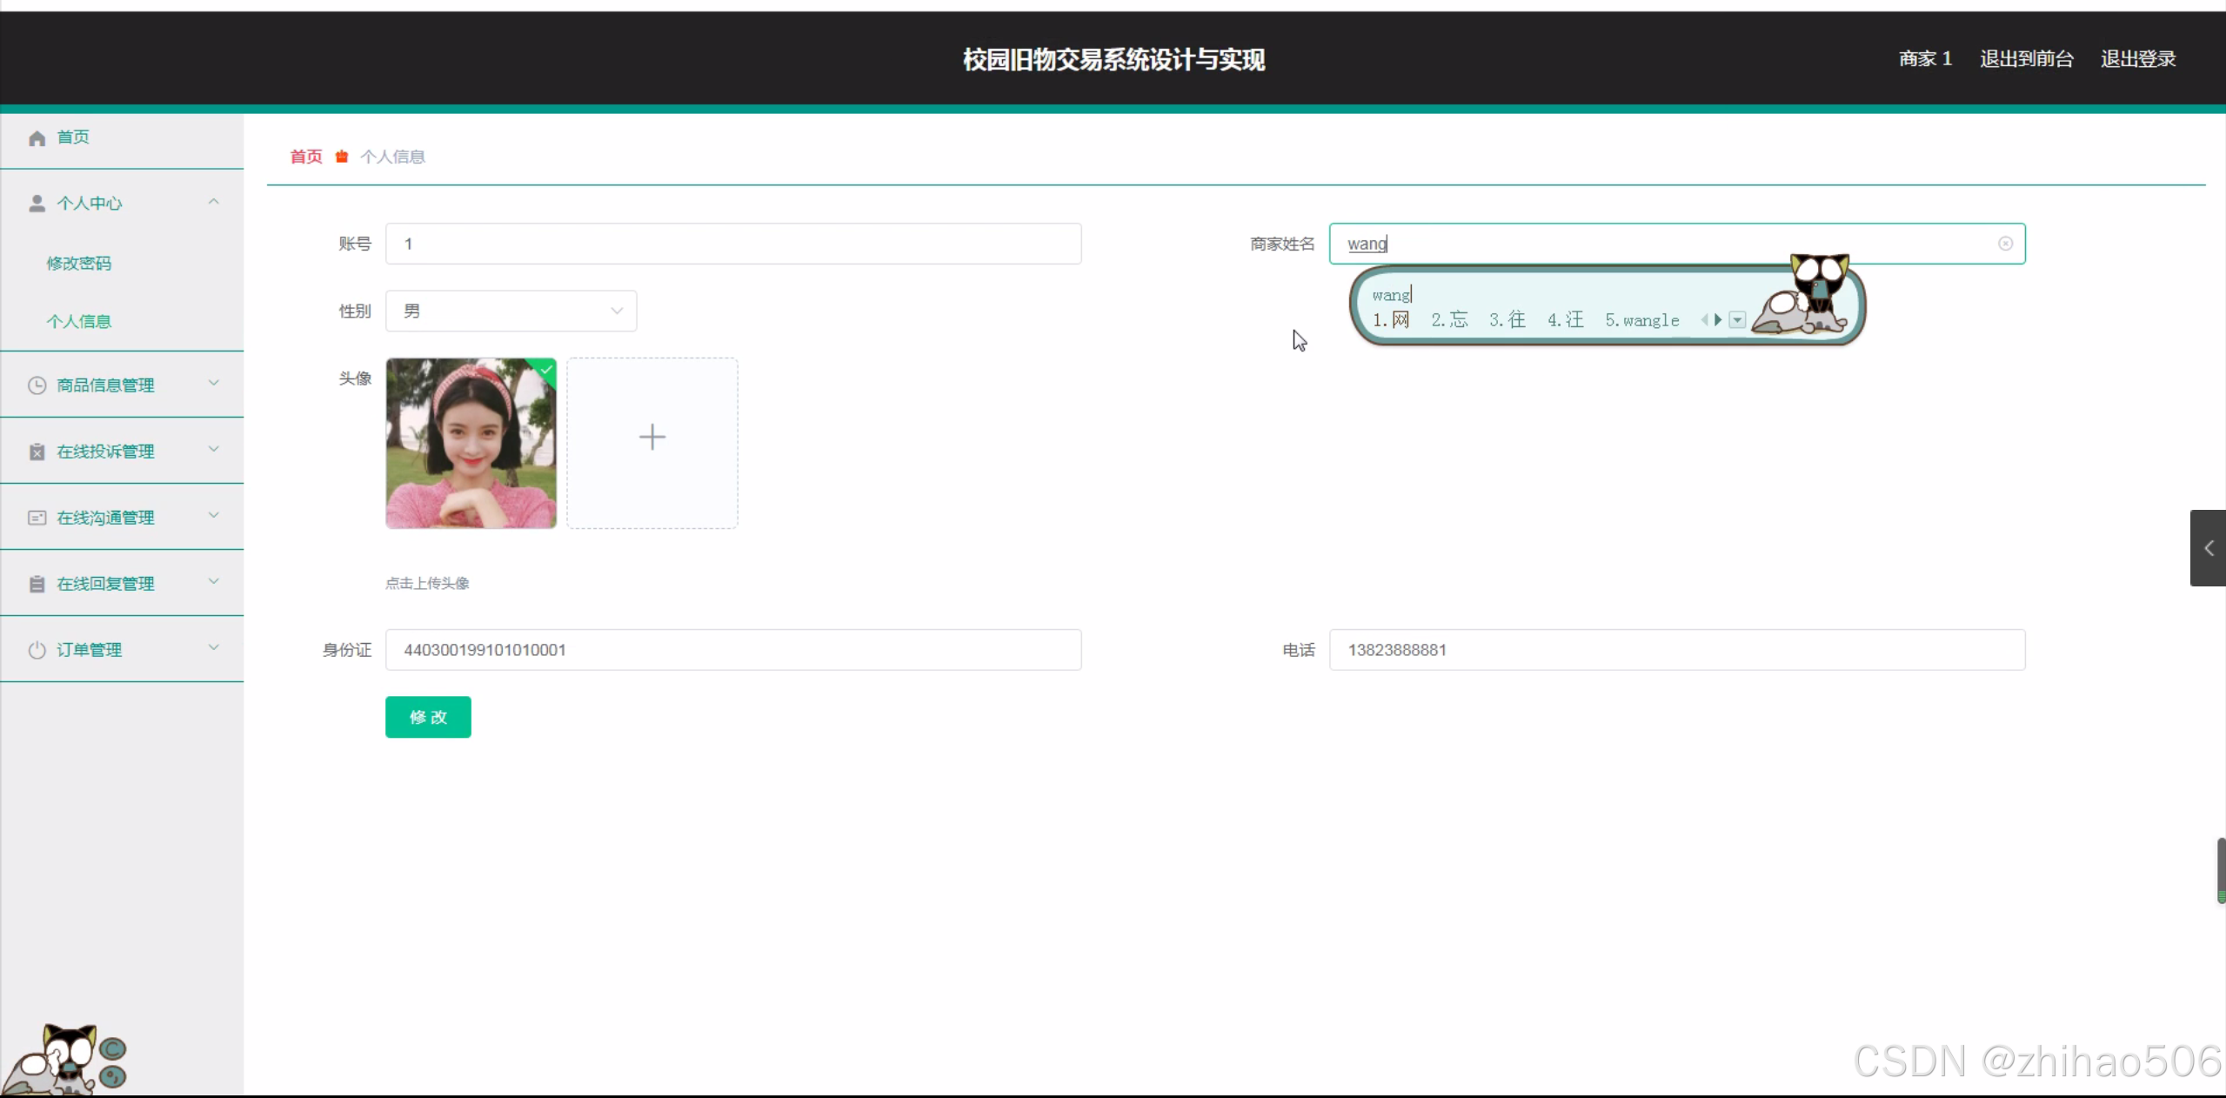
Task: Expand IME candidate list dropdown arrow
Action: [x=1737, y=320]
